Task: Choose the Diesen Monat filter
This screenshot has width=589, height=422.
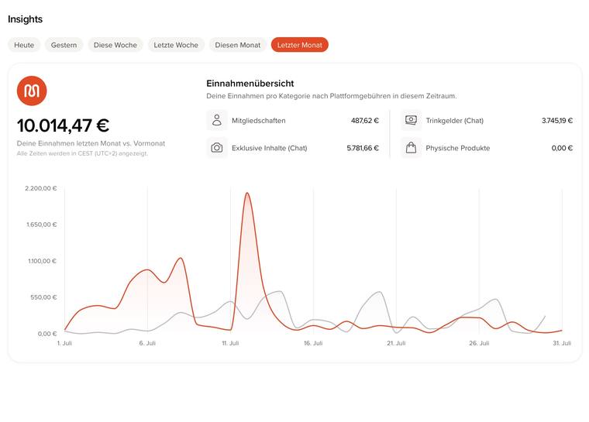Action: [x=237, y=45]
